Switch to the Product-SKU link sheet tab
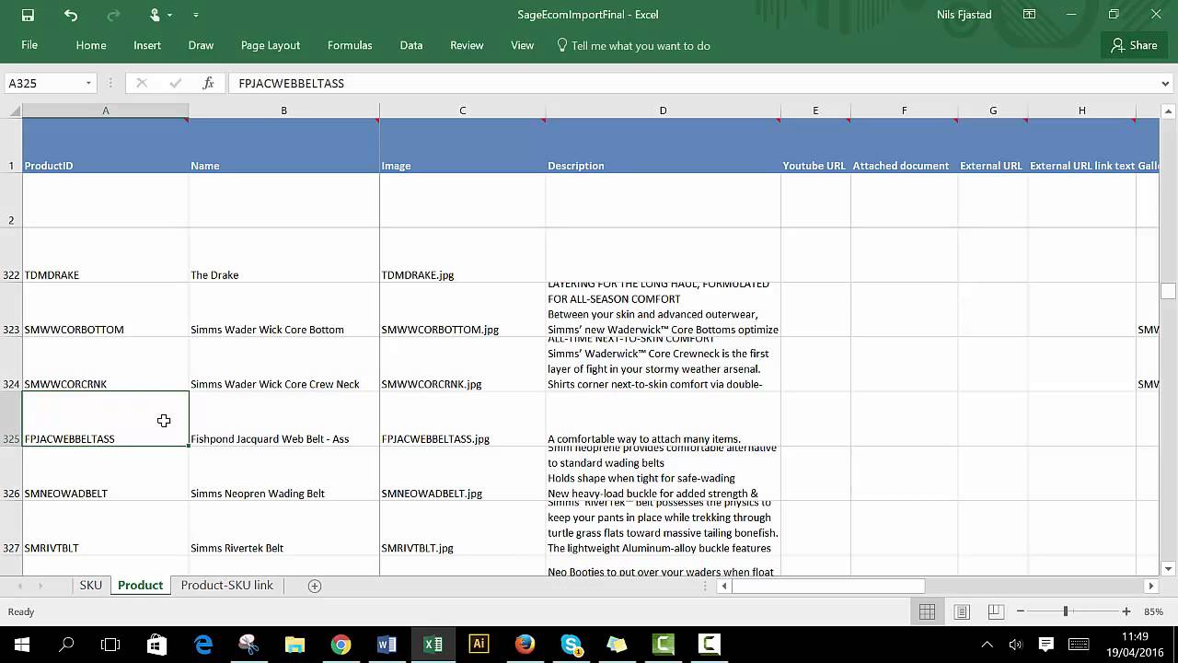 point(226,586)
